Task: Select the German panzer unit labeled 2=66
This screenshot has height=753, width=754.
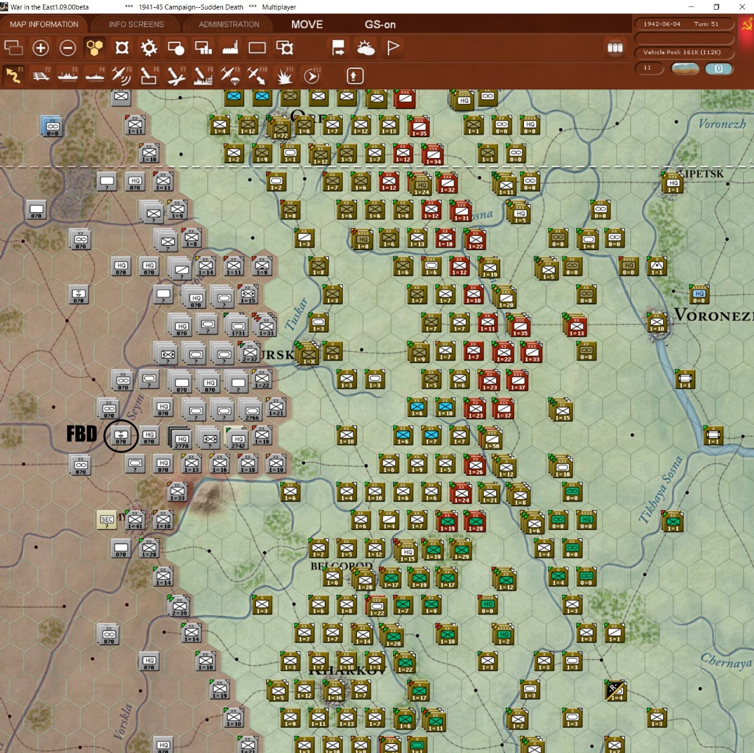Action: click(x=251, y=410)
